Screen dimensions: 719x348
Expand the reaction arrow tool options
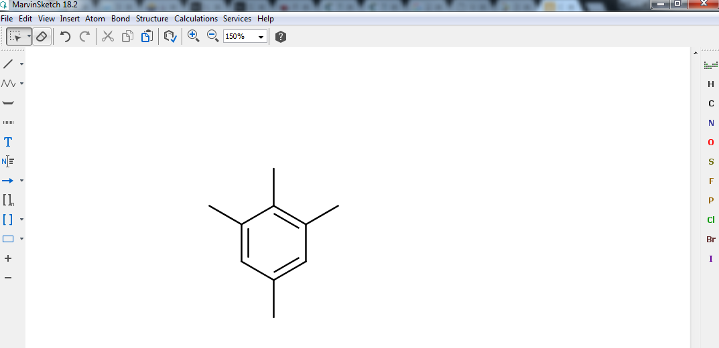pos(21,181)
